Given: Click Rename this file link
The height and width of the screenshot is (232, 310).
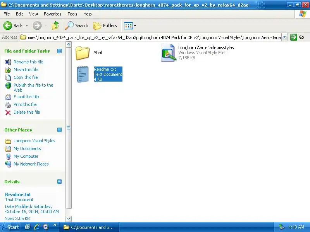Looking at the screenshot, I should [x=28, y=62].
